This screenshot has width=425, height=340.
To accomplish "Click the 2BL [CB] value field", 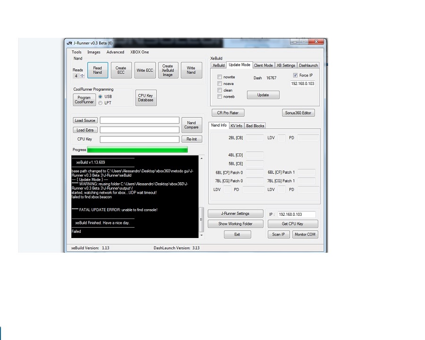I will 255,138.
